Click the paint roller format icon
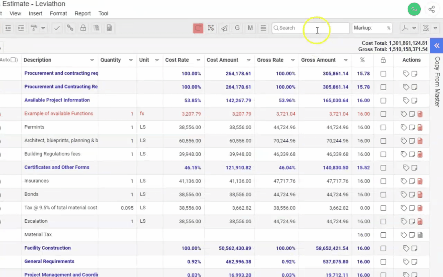This screenshot has width=443, height=277. click(34, 28)
